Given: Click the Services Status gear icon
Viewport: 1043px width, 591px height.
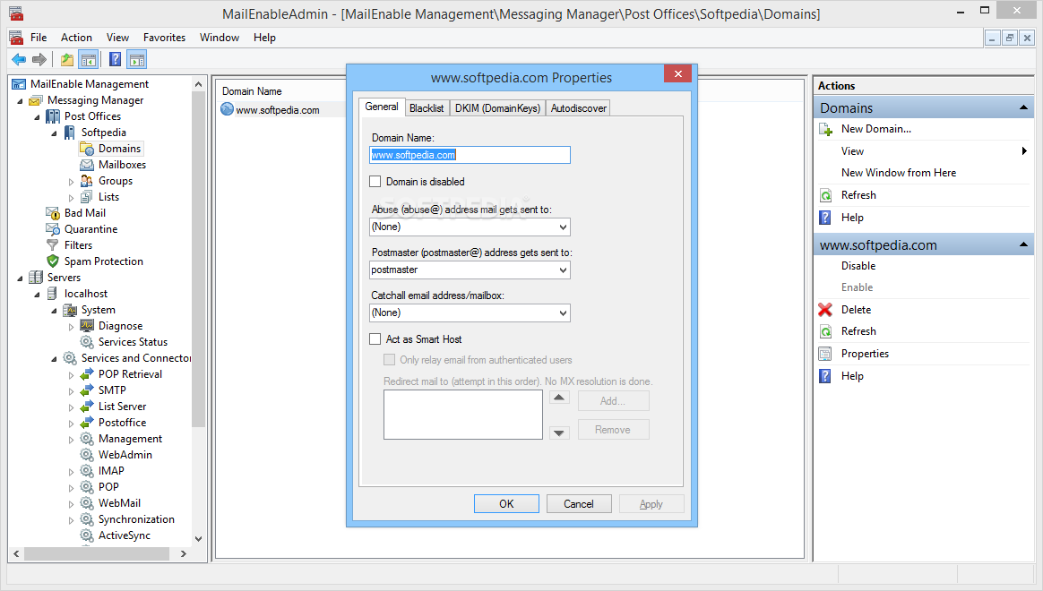Looking at the screenshot, I should 87,342.
